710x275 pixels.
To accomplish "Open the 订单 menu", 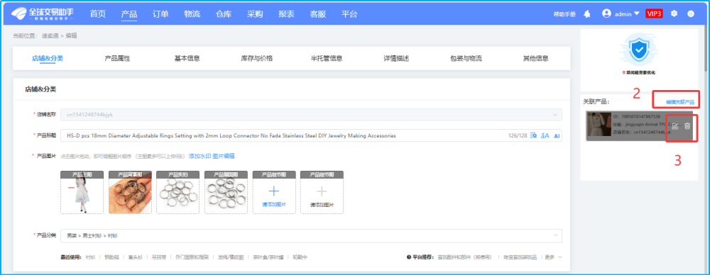I will point(160,14).
